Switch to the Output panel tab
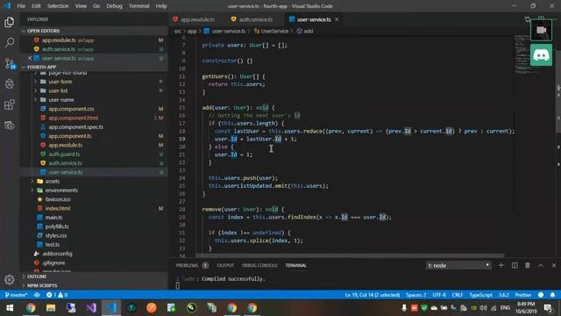Screen dimensions: 561x316 point(225,265)
